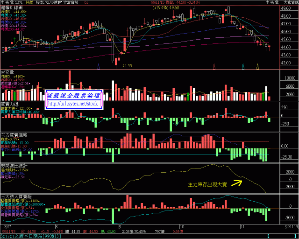299x239 pixels.
Task: Click the 投信買賣超(張)=54 label
Action: (17, 208)
